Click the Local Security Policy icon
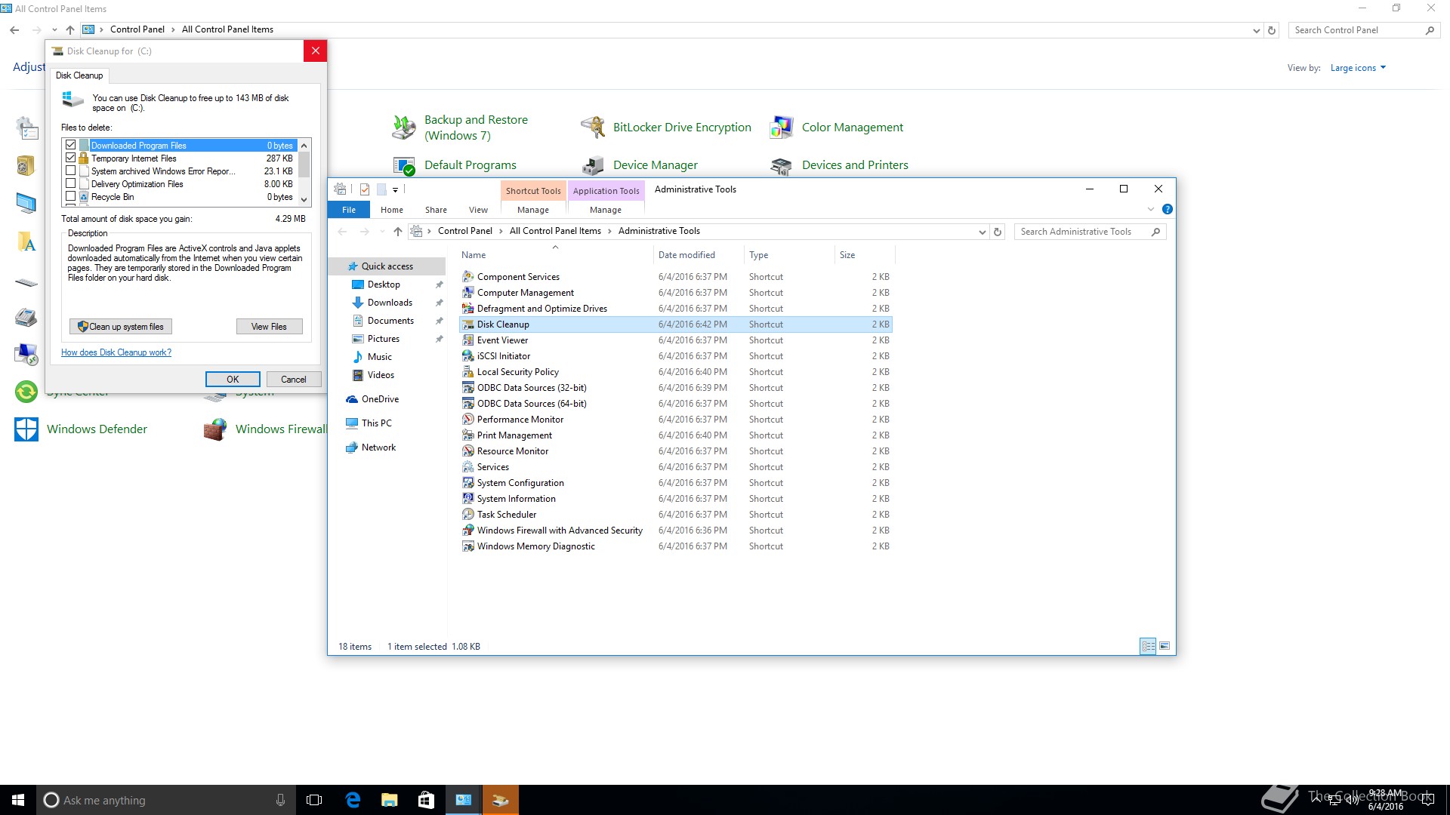The image size is (1450, 815). [468, 372]
